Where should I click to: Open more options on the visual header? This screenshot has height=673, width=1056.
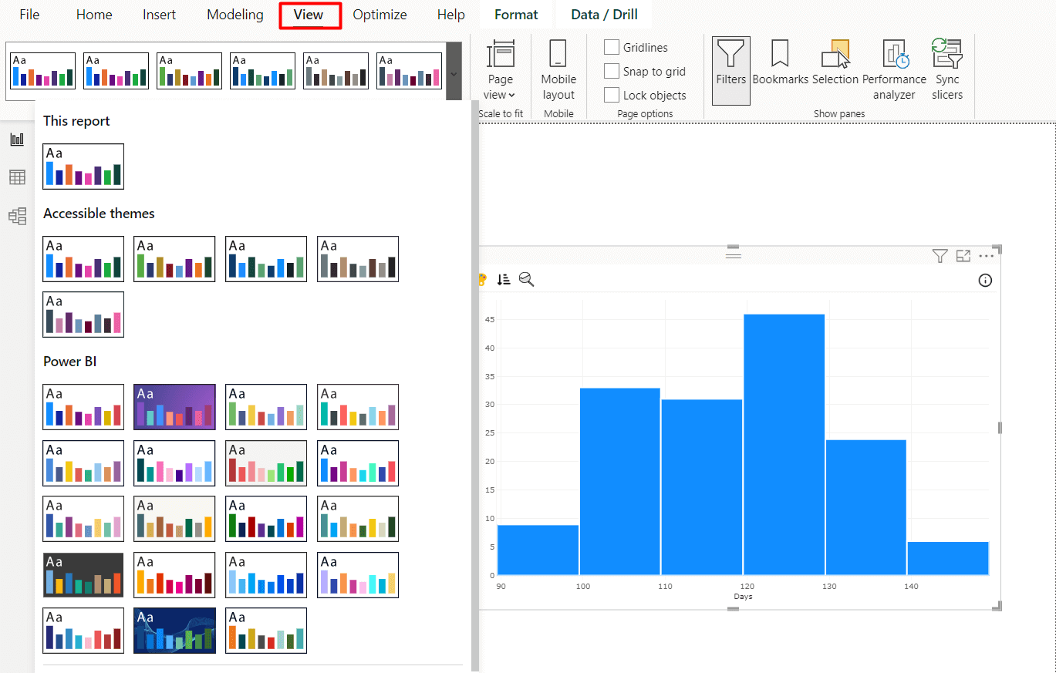click(986, 255)
